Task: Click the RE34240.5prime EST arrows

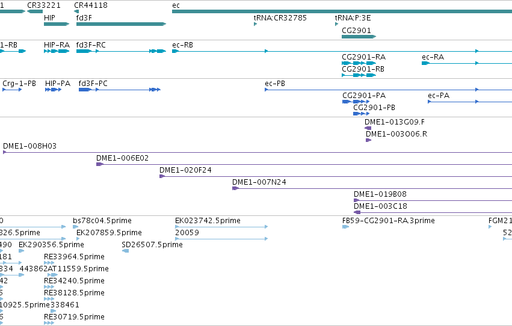Action: [49, 287]
